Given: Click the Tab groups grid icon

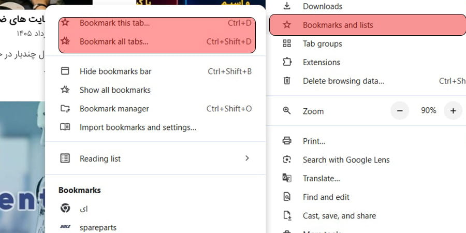Looking at the screenshot, I should pyautogui.click(x=287, y=43).
